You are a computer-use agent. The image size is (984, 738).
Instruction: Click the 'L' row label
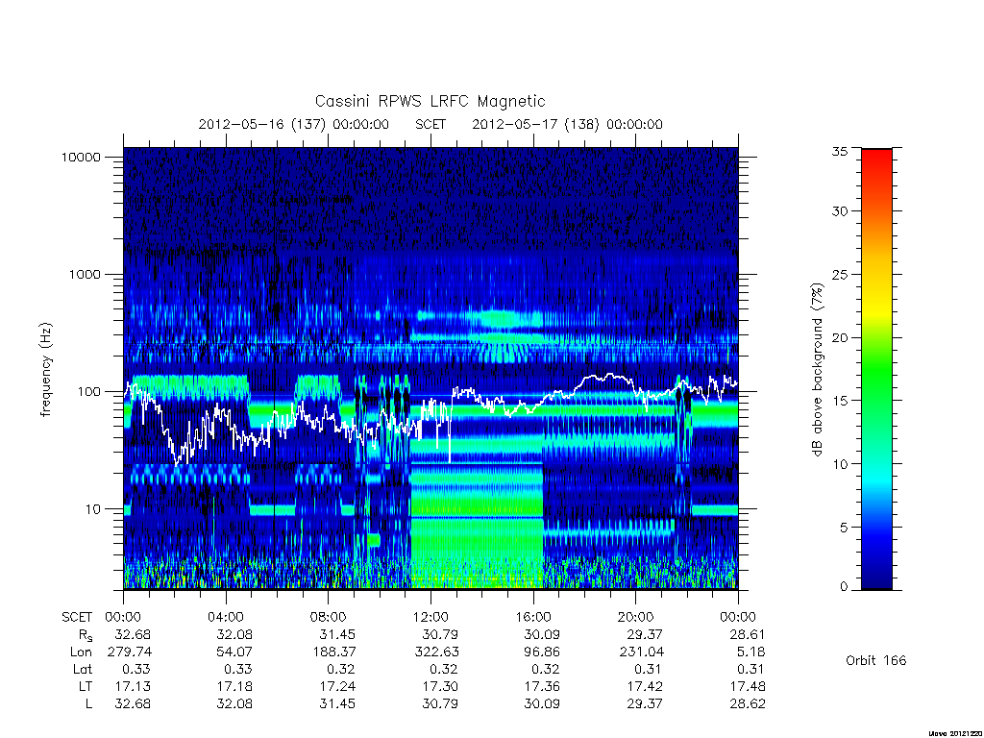pyautogui.click(x=88, y=704)
